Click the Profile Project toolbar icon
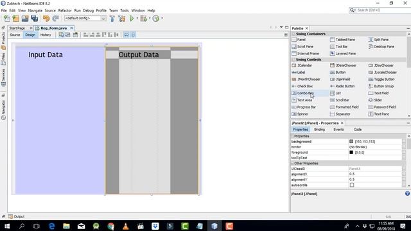Viewport: 411px width, 231px height. coord(155,19)
